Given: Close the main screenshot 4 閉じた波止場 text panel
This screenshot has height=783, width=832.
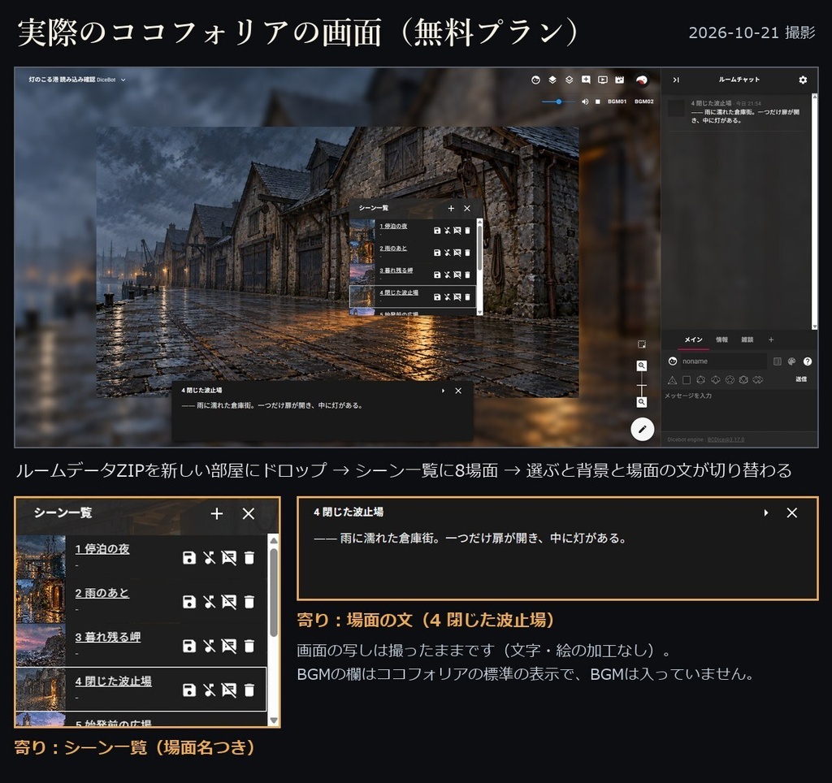Looking at the screenshot, I should 458,391.
